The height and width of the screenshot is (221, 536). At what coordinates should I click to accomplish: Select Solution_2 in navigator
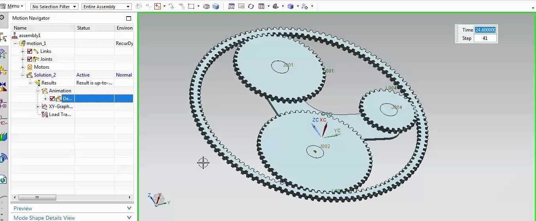45,75
